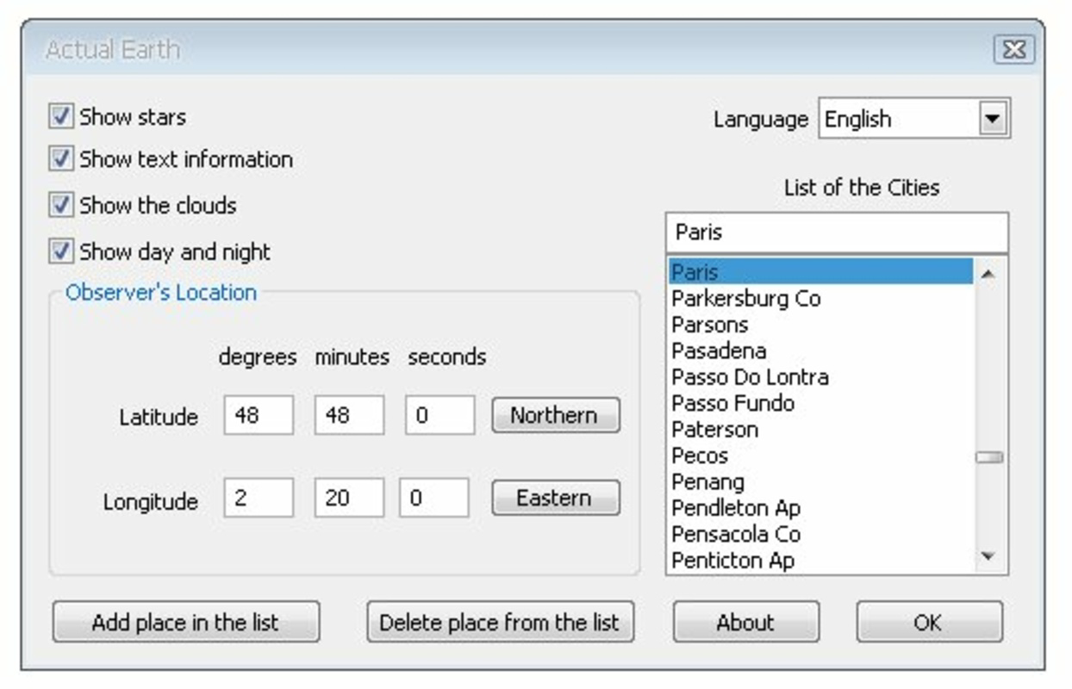The image size is (1072, 689).
Task: Uncheck the Show stars checkbox
Action: [x=60, y=116]
